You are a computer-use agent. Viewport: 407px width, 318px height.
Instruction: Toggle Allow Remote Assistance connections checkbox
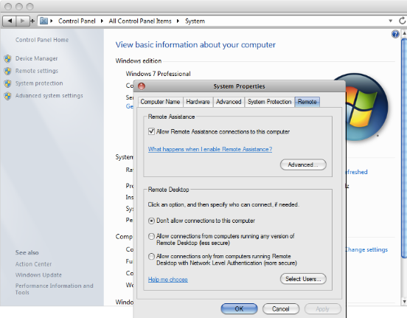click(151, 131)
